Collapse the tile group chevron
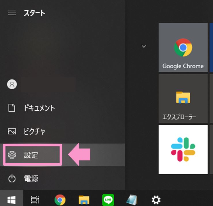 144,46
